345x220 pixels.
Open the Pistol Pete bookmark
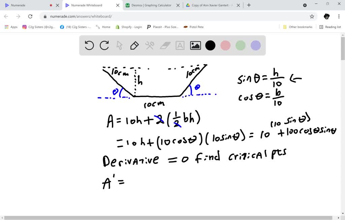[193, 27]
